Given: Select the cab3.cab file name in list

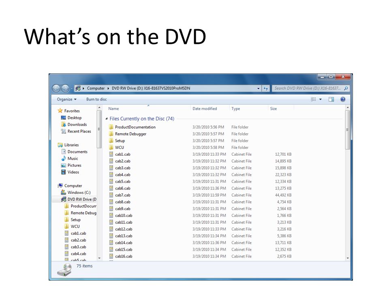Looking at the screenshot, I should tap(122, 168).
